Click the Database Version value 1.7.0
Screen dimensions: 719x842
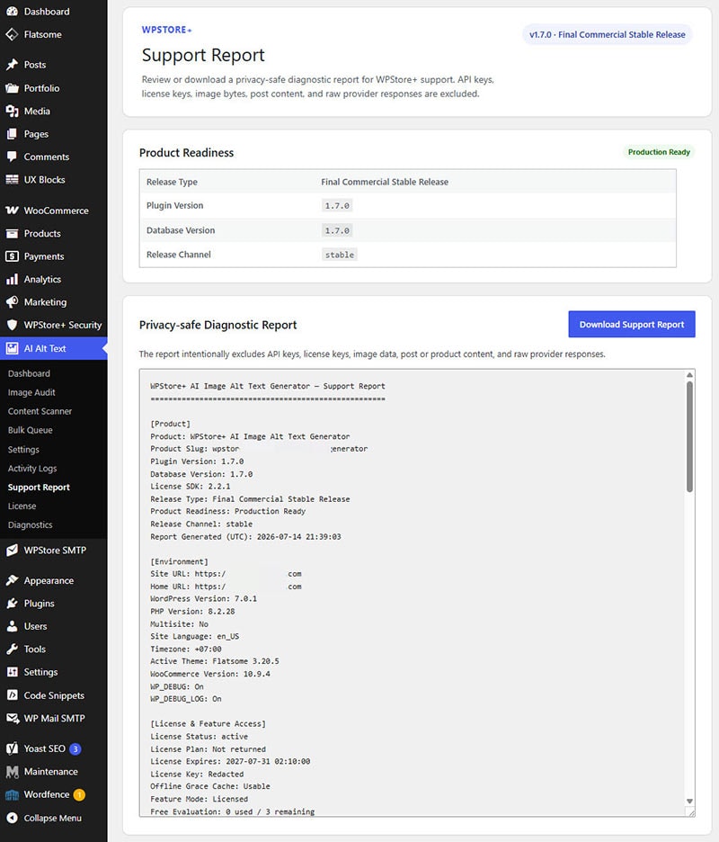(x=337, y=230)
